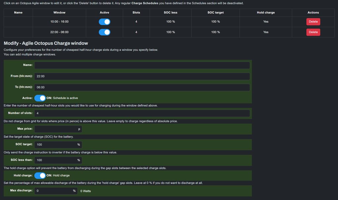Select the 10:00 - 16:00 window row

pos(59,22)
